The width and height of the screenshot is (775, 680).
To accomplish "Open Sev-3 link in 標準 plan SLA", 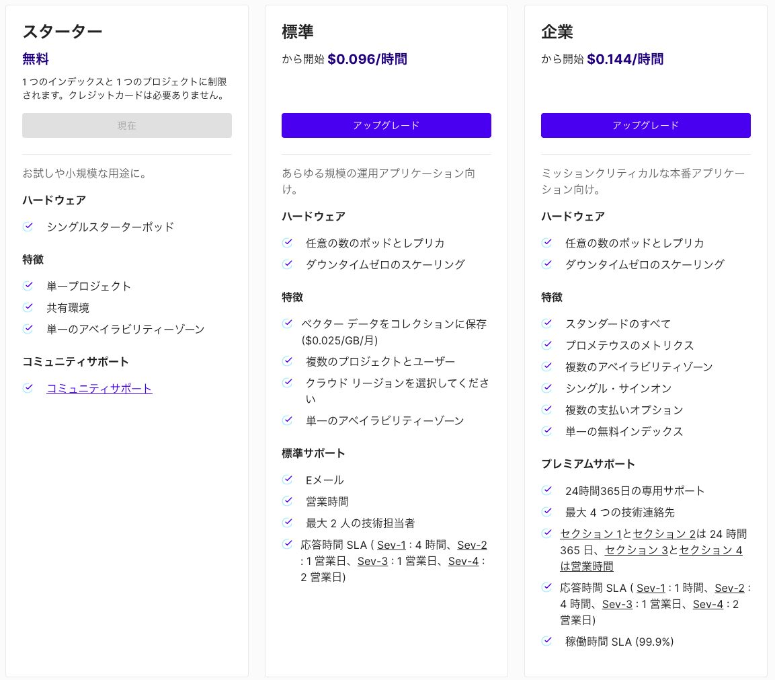I will pos(372,562).
